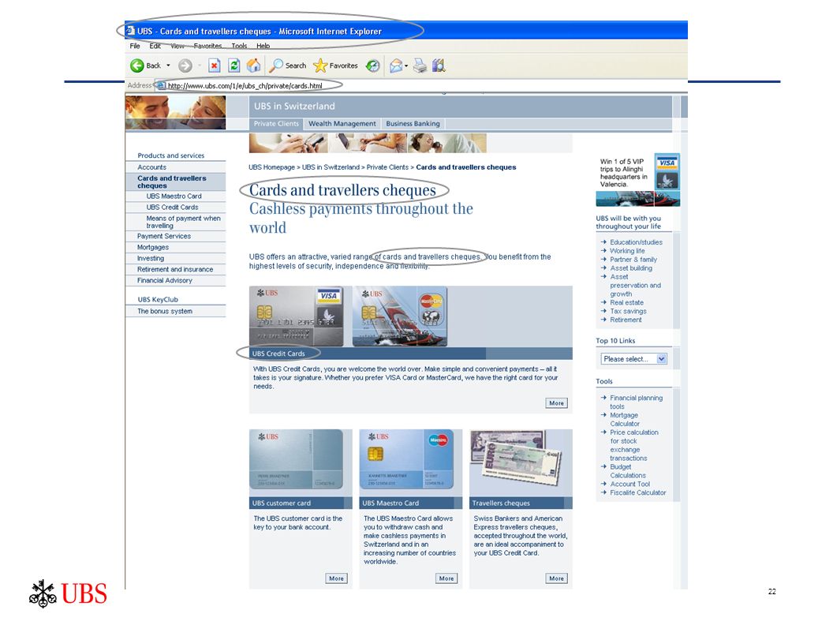Click UBS Homepage in breadcrumb
Screen dimensions: 833x625
point(271,167)
